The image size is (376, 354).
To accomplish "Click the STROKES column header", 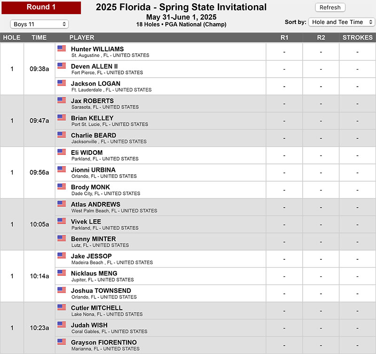I will pos(357,38).
